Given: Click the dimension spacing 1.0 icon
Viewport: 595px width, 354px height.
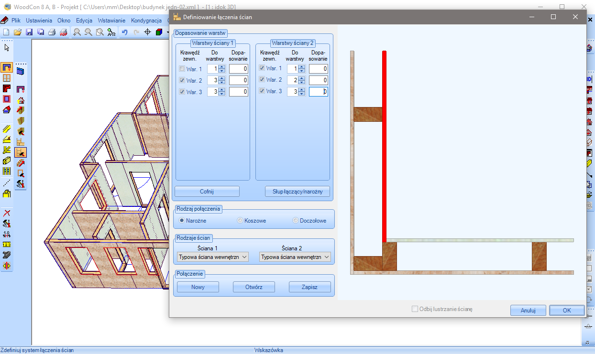Looking at the screenshot, I should point(7,234).
